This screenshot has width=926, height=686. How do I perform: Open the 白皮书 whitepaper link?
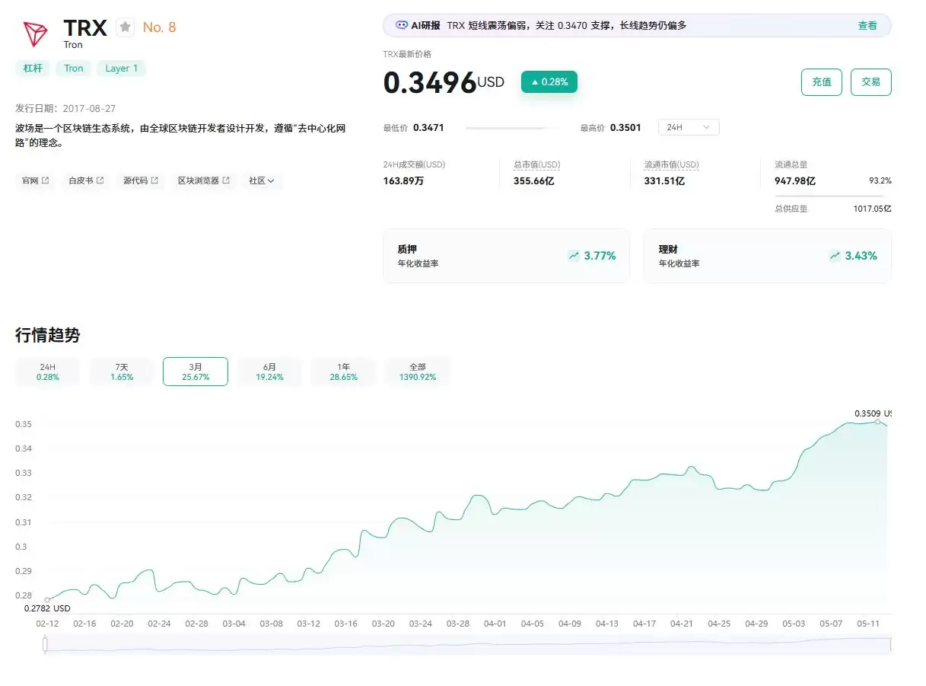point(86,180)
